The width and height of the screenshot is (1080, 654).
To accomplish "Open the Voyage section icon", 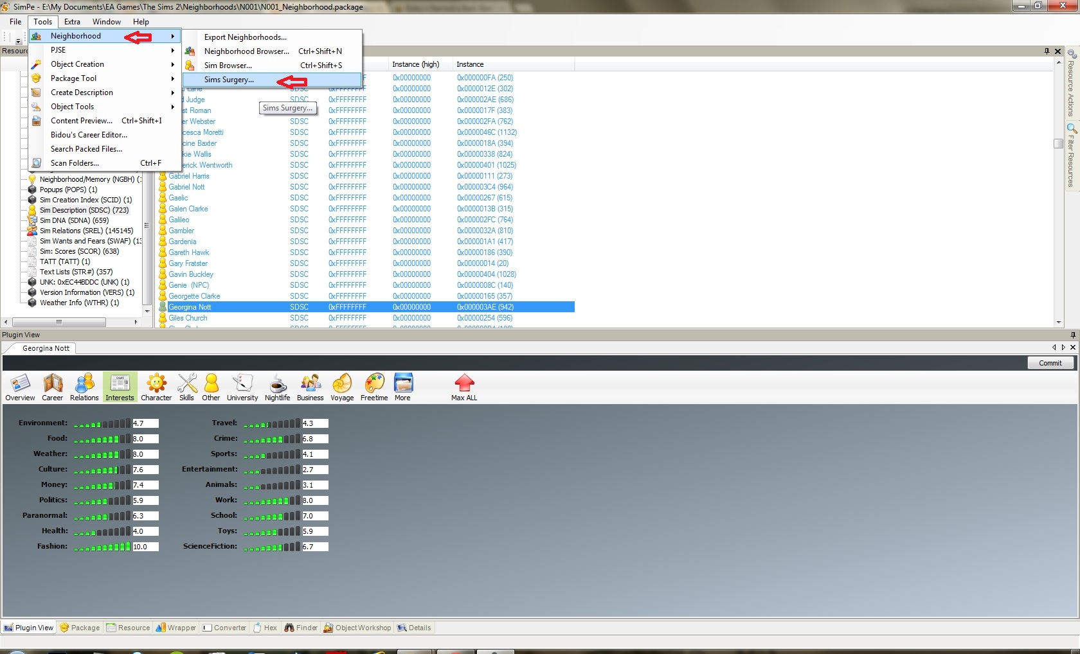I will (342, 387).
